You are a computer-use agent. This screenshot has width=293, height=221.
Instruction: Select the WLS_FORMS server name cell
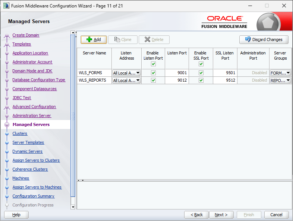pyautogui.click(x=94, y=73)
